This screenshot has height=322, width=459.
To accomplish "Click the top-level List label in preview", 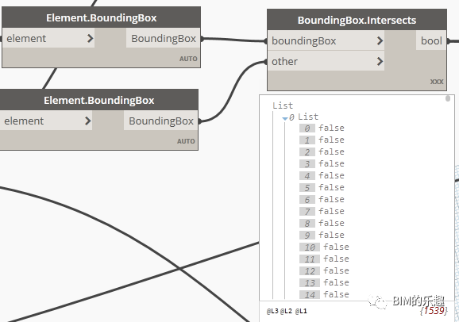I will pos(283,105).
